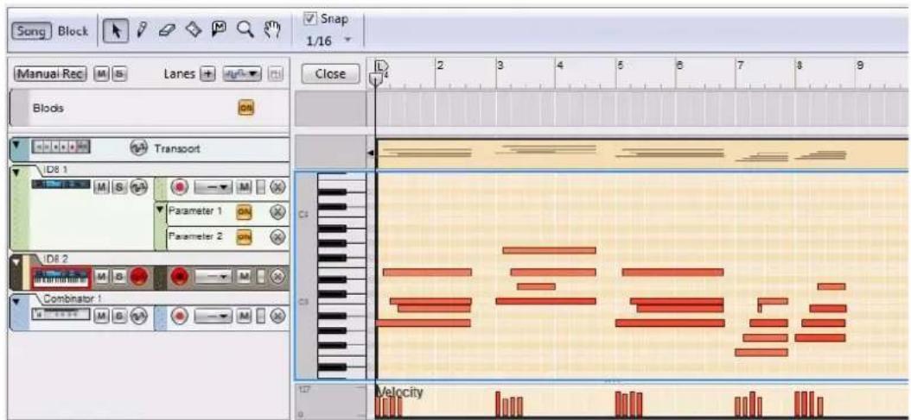The image size is (911, 420).
Task: Click the Lanes label
Action: pos(180,75)
